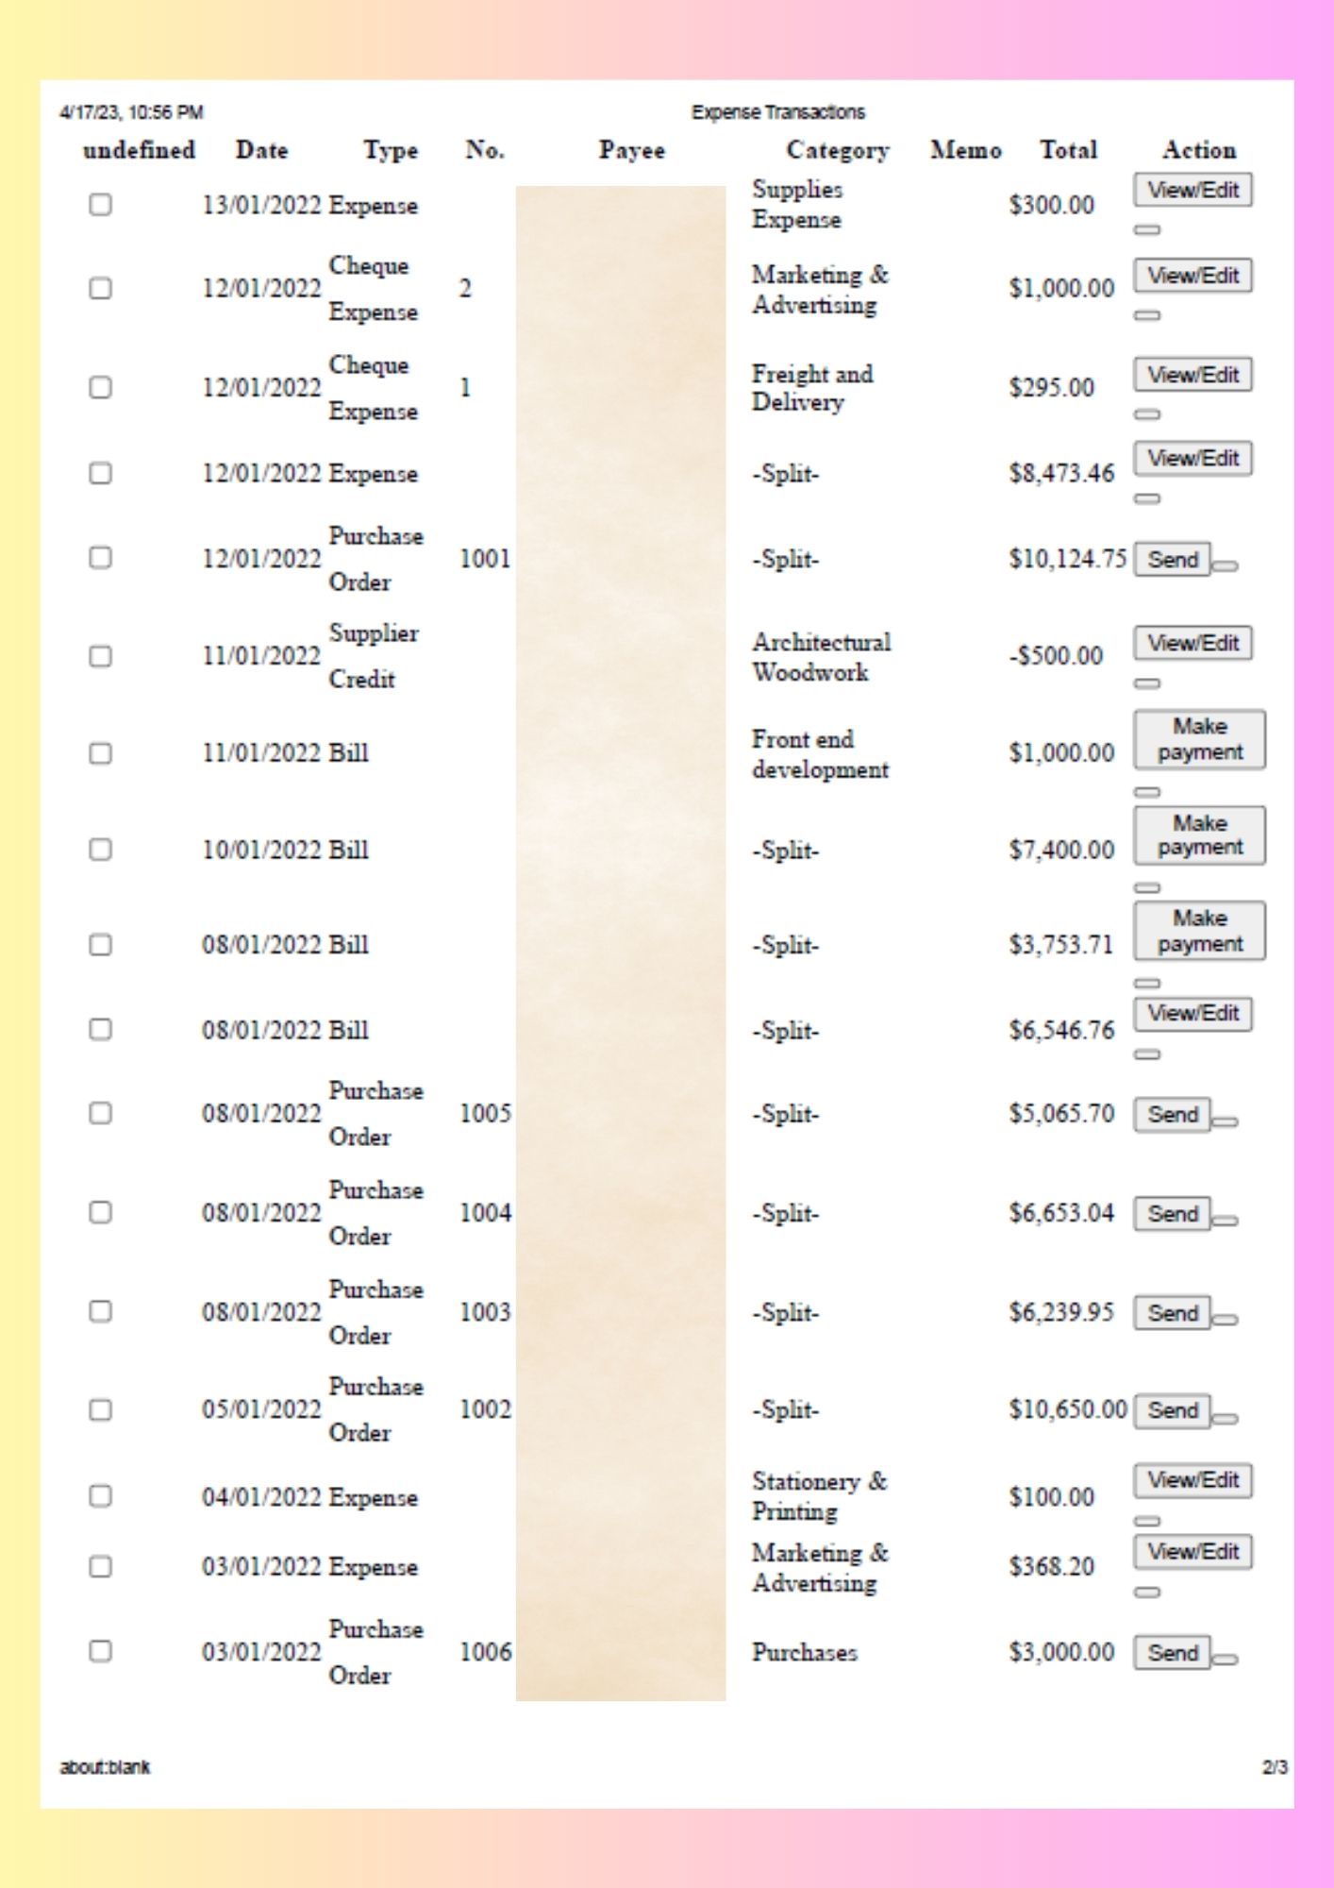This screenshot has height=1888, width=1334.
Task: Select the Architectural Woodwork supplier credit checkbox
Action: tap(100, 656)
